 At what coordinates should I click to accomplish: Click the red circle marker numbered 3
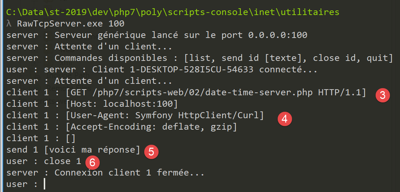382,96
